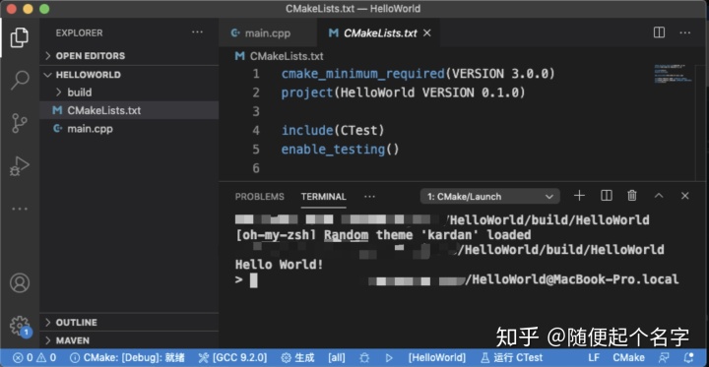Click the Build (生成) status bar button

297,357
